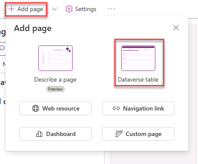Choose the Dashboard button

click(x=55, y=134)
